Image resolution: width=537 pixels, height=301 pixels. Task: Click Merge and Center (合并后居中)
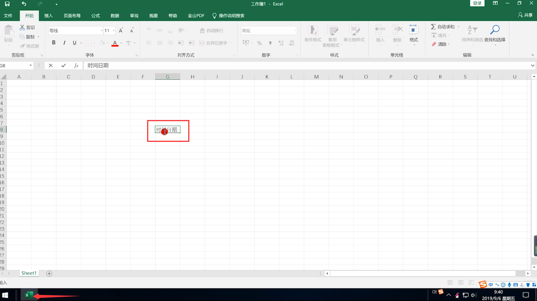coord(213,43)
